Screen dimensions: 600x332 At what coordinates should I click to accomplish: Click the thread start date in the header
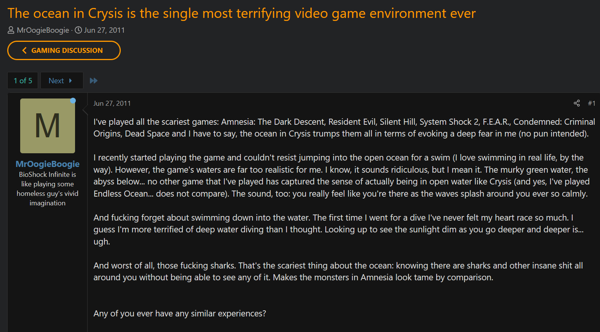pyautogui.click(x=104, y=30)
